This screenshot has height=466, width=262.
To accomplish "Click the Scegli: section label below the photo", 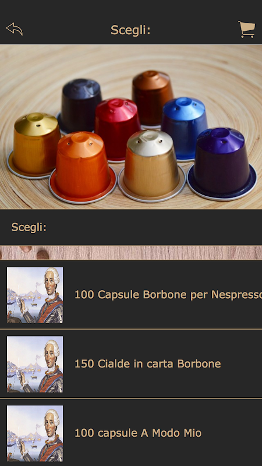I will 29,227.
